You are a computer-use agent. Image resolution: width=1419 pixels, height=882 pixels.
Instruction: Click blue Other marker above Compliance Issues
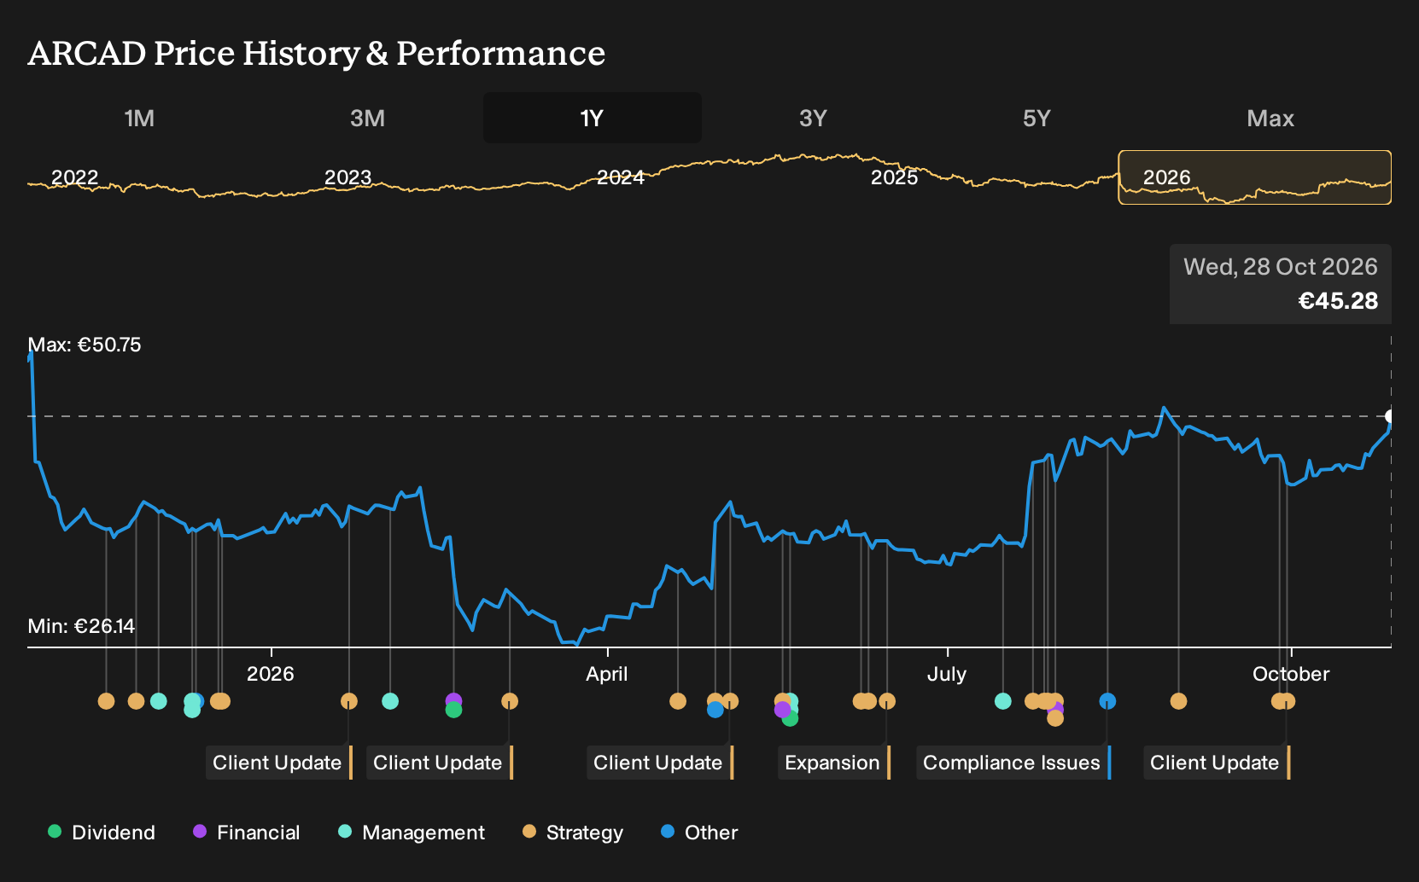1107,701
